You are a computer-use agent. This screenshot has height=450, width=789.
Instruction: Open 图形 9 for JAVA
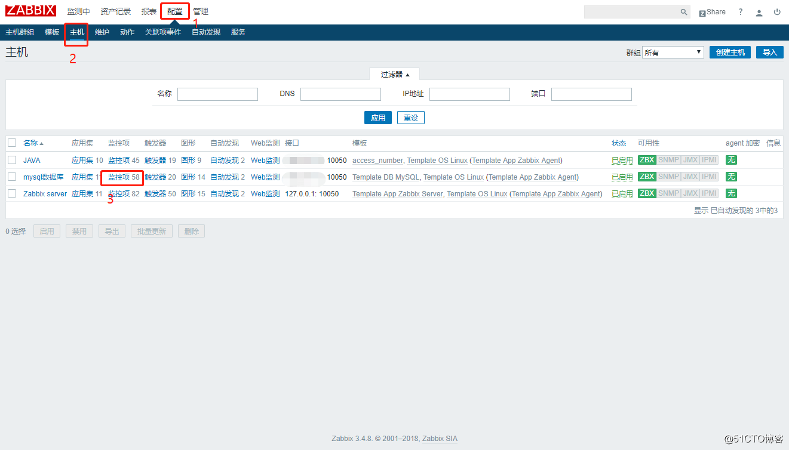point(188,160)
